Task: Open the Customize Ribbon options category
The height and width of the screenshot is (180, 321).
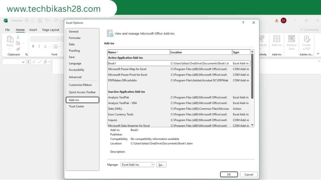Action: 82,85
